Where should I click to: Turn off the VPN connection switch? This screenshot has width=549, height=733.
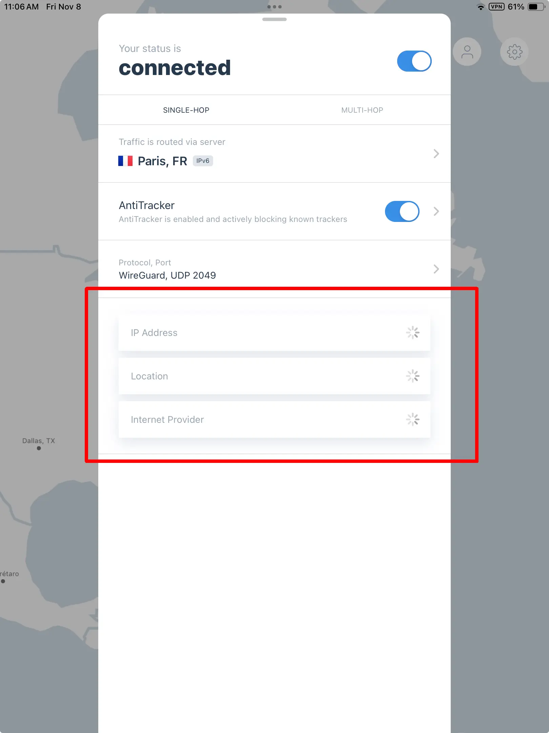point(414,61)
